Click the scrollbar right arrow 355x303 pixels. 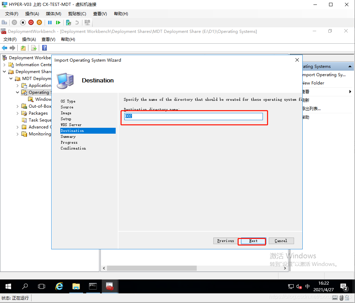(285, 268)
